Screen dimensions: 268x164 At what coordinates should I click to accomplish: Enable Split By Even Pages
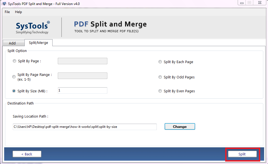[x=160, y=91]
